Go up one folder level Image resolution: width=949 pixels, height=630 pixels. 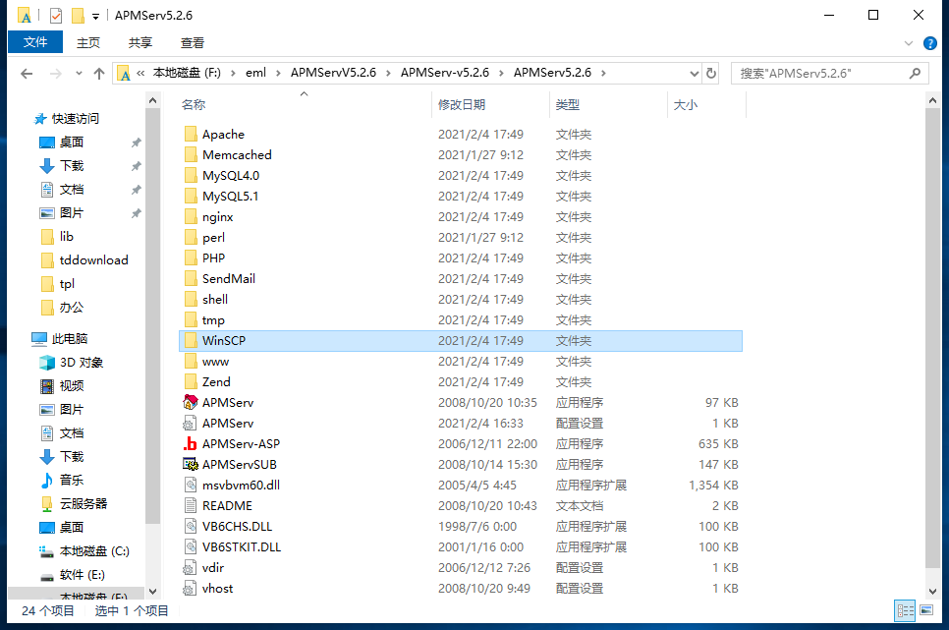[99, 74]
